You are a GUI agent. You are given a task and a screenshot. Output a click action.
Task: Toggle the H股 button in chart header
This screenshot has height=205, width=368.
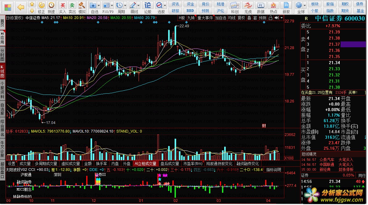182,18
